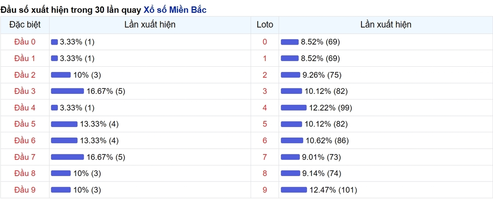This screenshot has width=493, height=199.
Task: Click the Loto 0 bar showing 8.52% (69)
Action: pyautogui.click(x=290, y=42)
